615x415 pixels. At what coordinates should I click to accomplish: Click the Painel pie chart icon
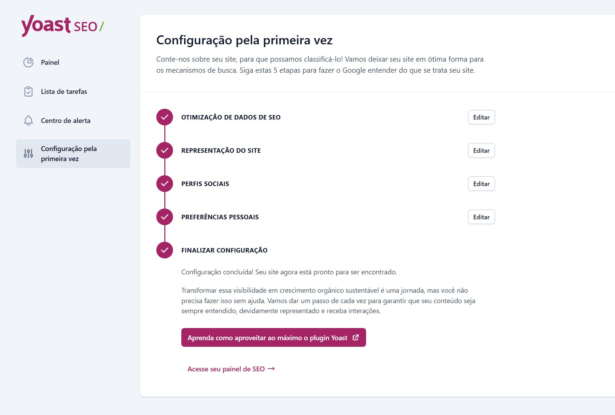28,62
